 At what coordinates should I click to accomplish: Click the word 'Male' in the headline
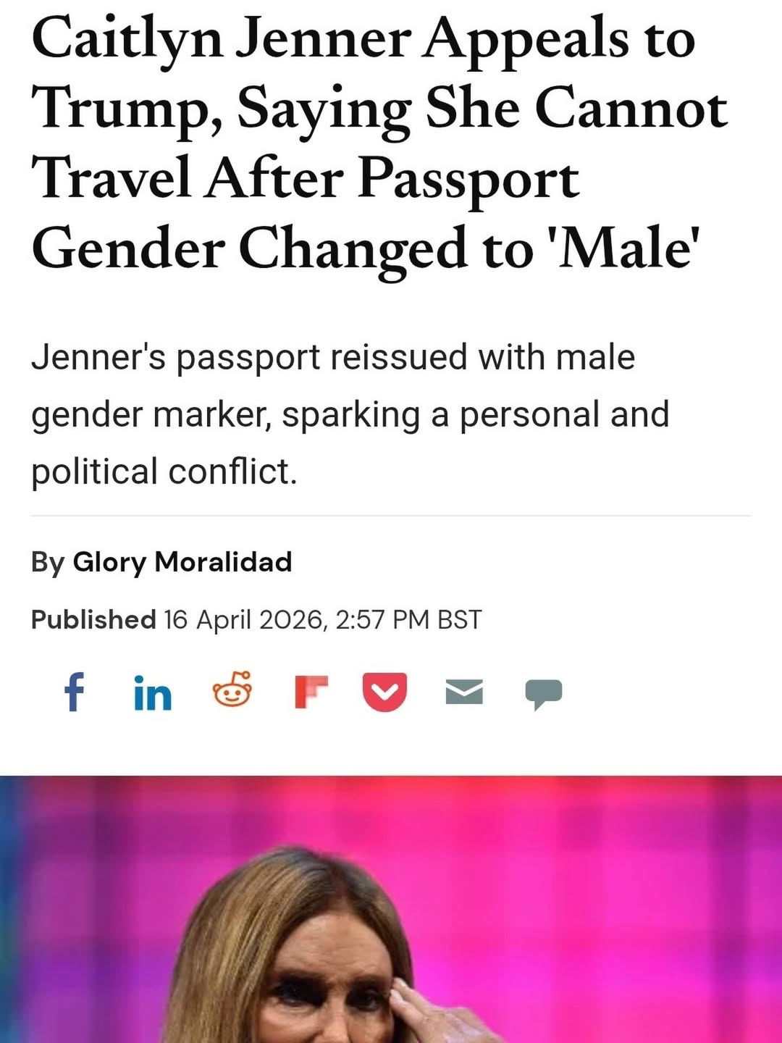tap(619, 249)
